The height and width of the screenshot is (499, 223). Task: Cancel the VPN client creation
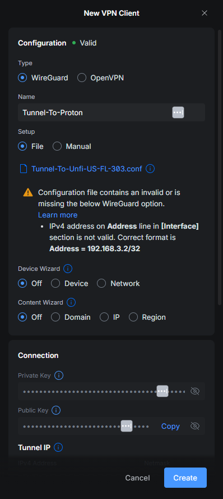point(137,478)
